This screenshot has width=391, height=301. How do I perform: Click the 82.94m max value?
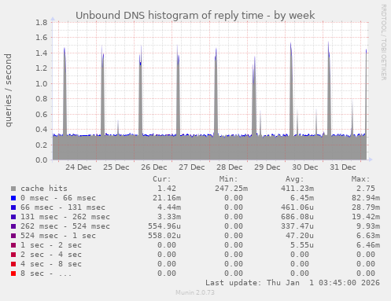coord(366,198)
